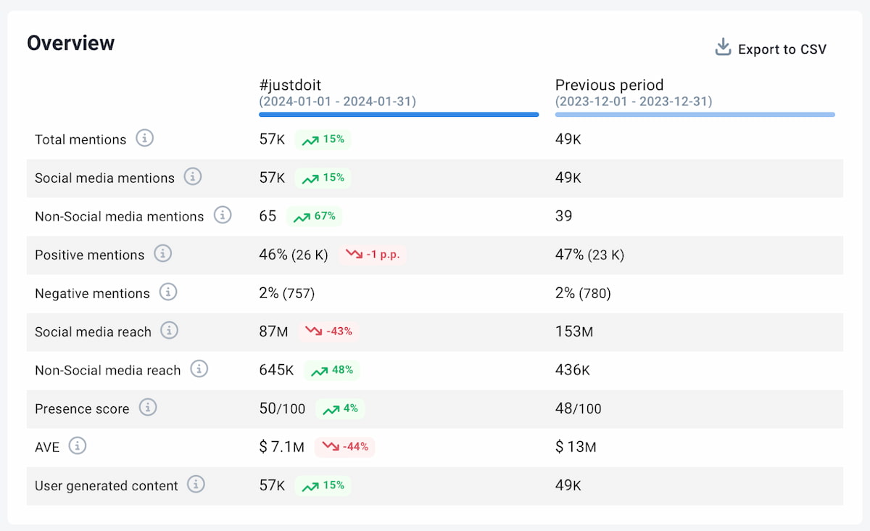Click the red -43% badge for Social media reach
Screen dimensions: 870x531
330,331
